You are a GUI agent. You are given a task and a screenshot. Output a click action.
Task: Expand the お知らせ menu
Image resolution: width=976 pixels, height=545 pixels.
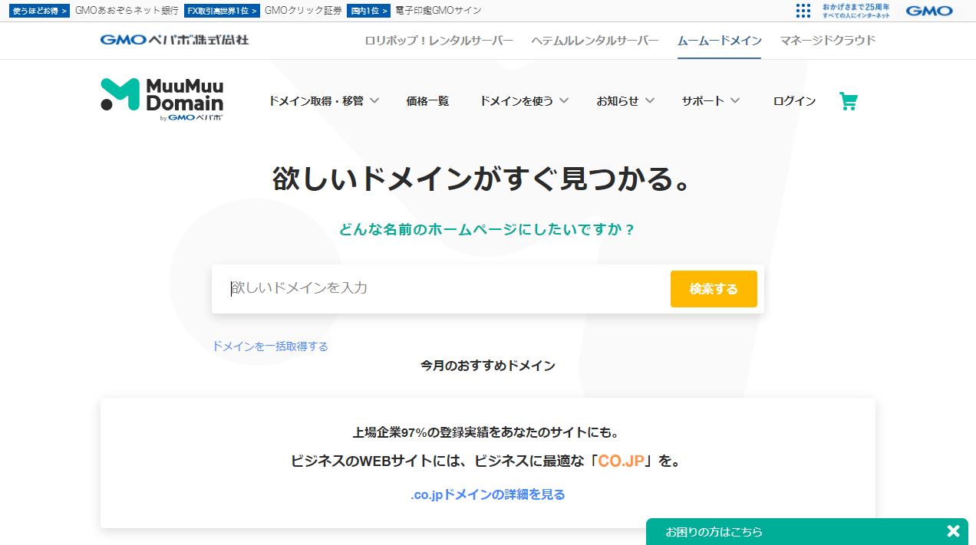tap(625, 100)
